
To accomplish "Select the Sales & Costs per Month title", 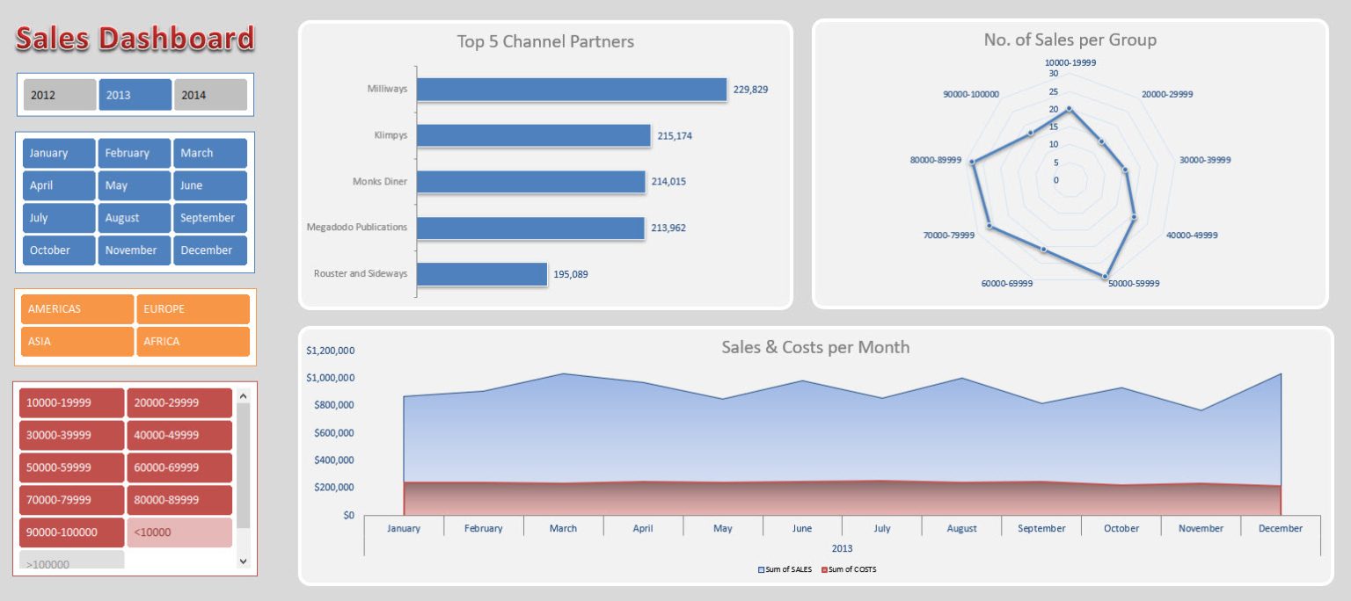I will pos(814,347).
